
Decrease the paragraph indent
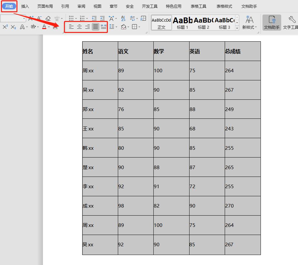[x=94, y=18]
